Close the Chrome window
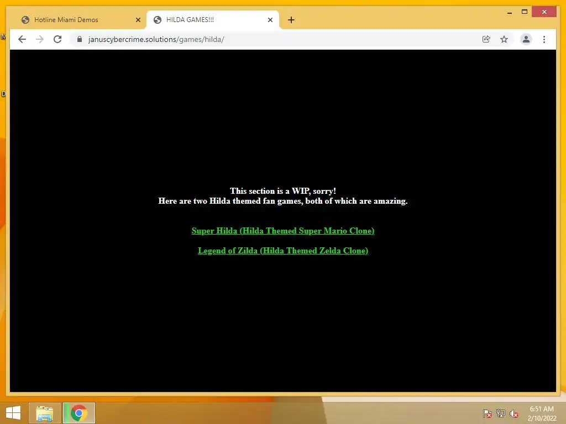 (544, 12)
